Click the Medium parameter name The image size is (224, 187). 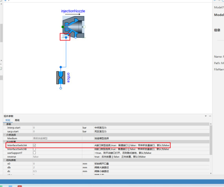click(12, 138)
